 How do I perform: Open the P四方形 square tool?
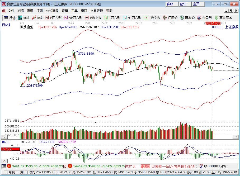pos(53,18)
